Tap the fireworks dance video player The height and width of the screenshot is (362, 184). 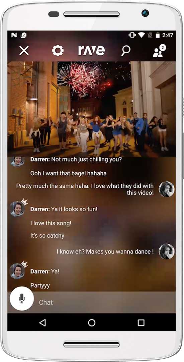point(92,109)
